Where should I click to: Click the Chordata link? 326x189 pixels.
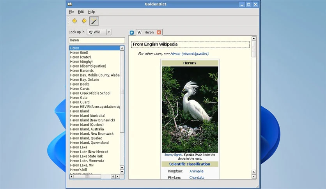click(197, 177)
